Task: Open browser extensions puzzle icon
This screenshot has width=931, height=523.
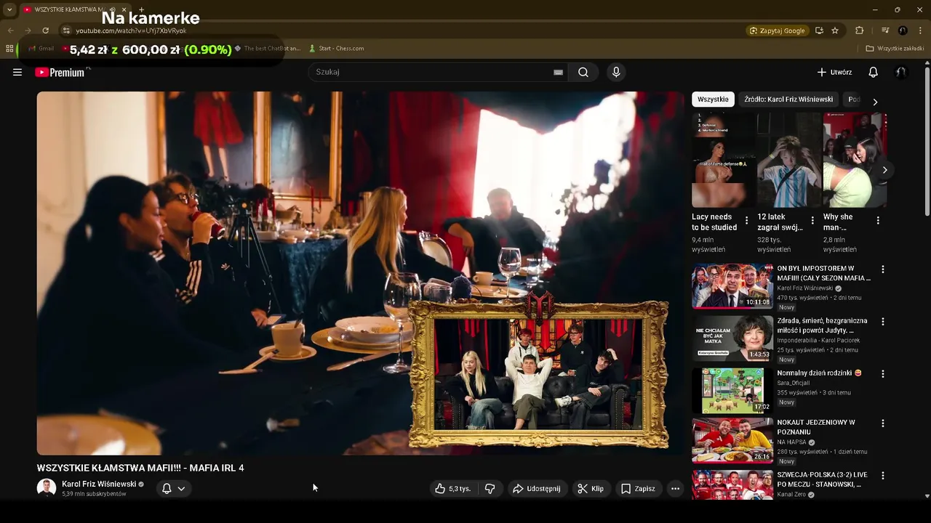Action: [859, 31]
